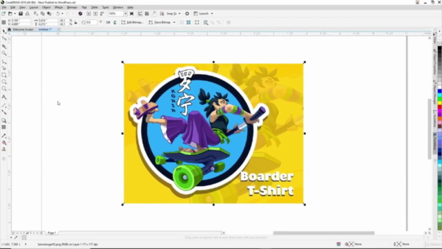
Task: Click the red color swatch in palette
Action: point(439,107)
